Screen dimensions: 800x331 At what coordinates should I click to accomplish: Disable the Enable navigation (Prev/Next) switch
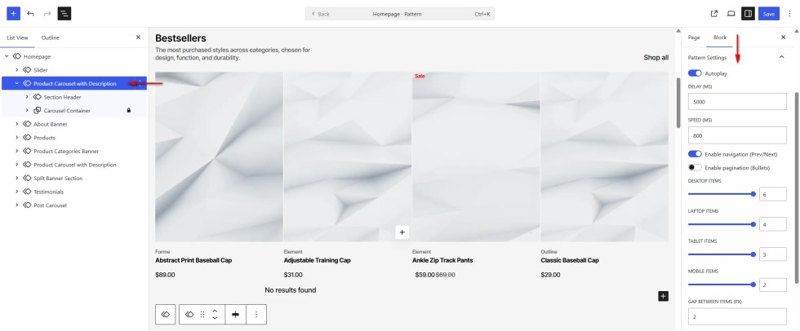695,153
